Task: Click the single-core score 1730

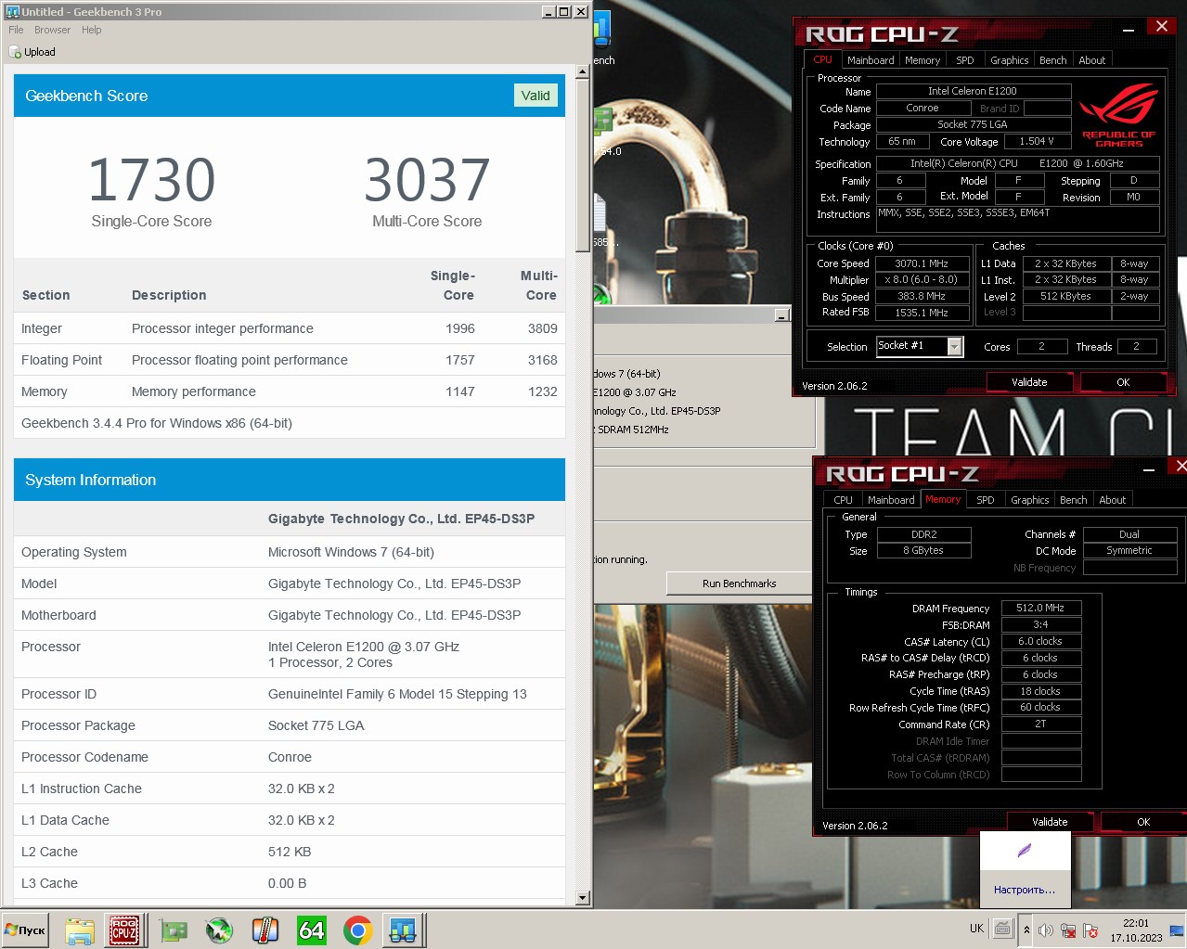Action: [151, 180]
